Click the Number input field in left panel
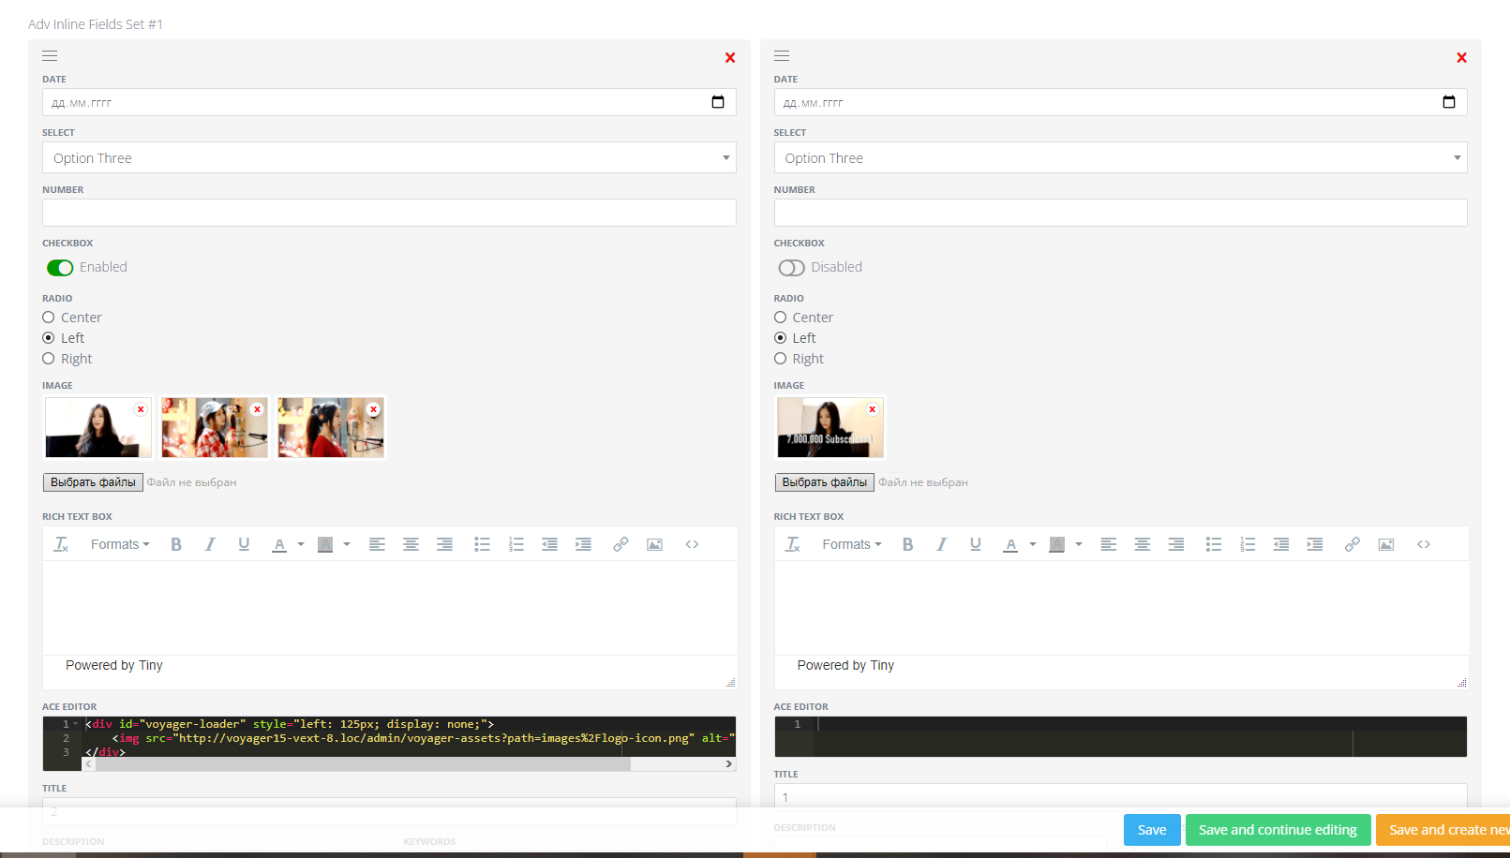The image size is (1510, 858). (389, 213)
